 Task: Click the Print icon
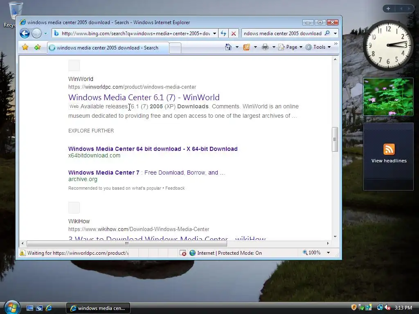click(265, 47)
